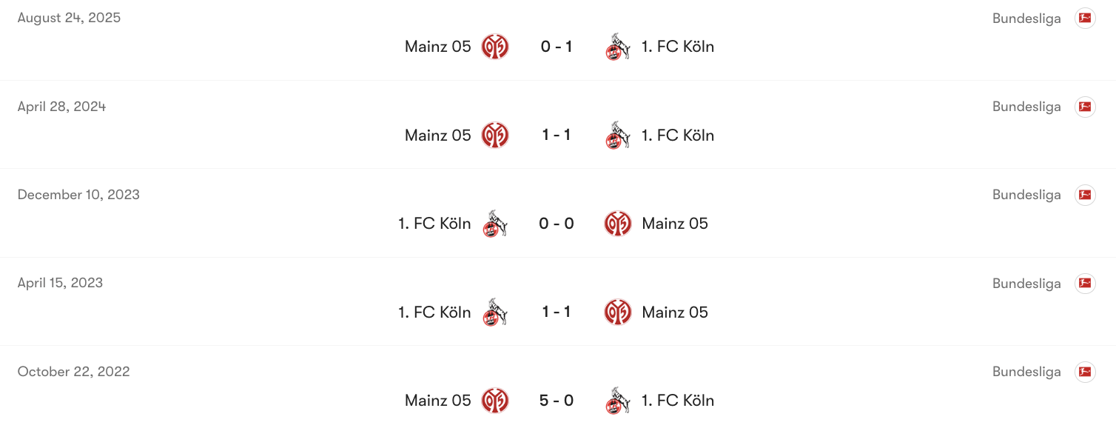Click the 0 - 1 scoreline
Viewport: 1116px width, 428px height.
point(556,46)
